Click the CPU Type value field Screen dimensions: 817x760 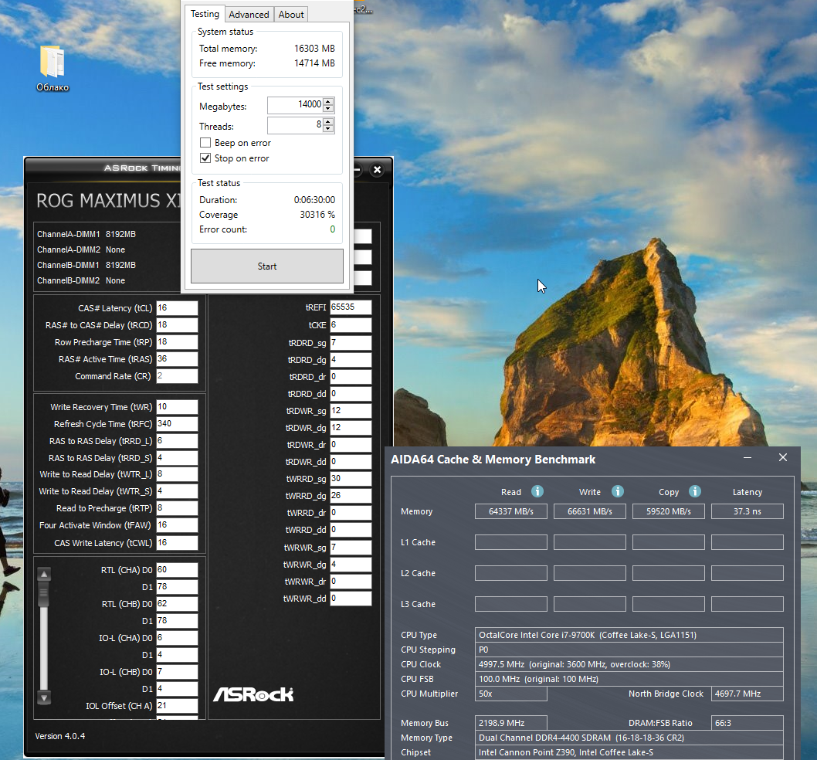tap(629, 635)
